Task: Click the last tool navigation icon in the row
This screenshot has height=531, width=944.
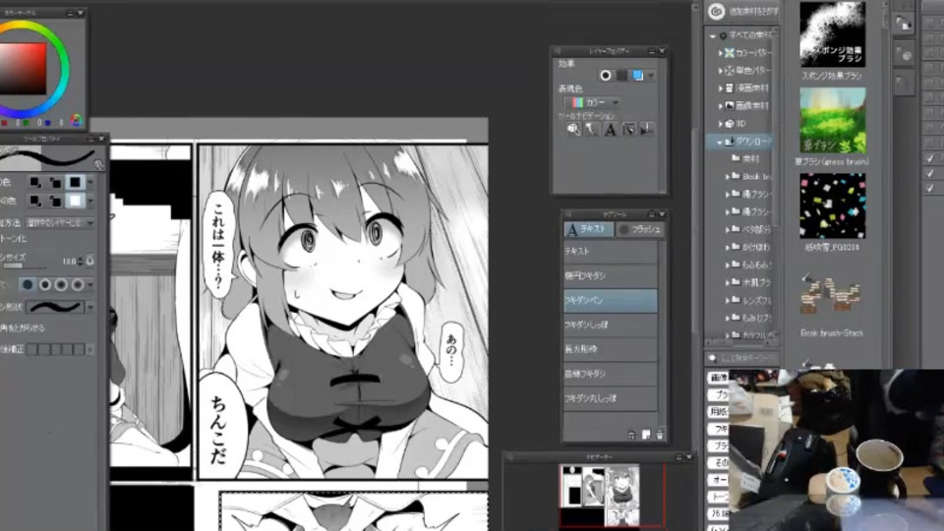Action: [647, 129]
